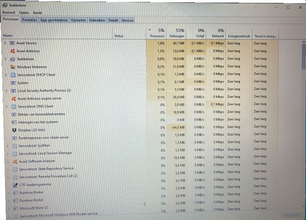Click the scrollbar down arrow
Viewport: 306px width, 220px height.
[303, 206]
